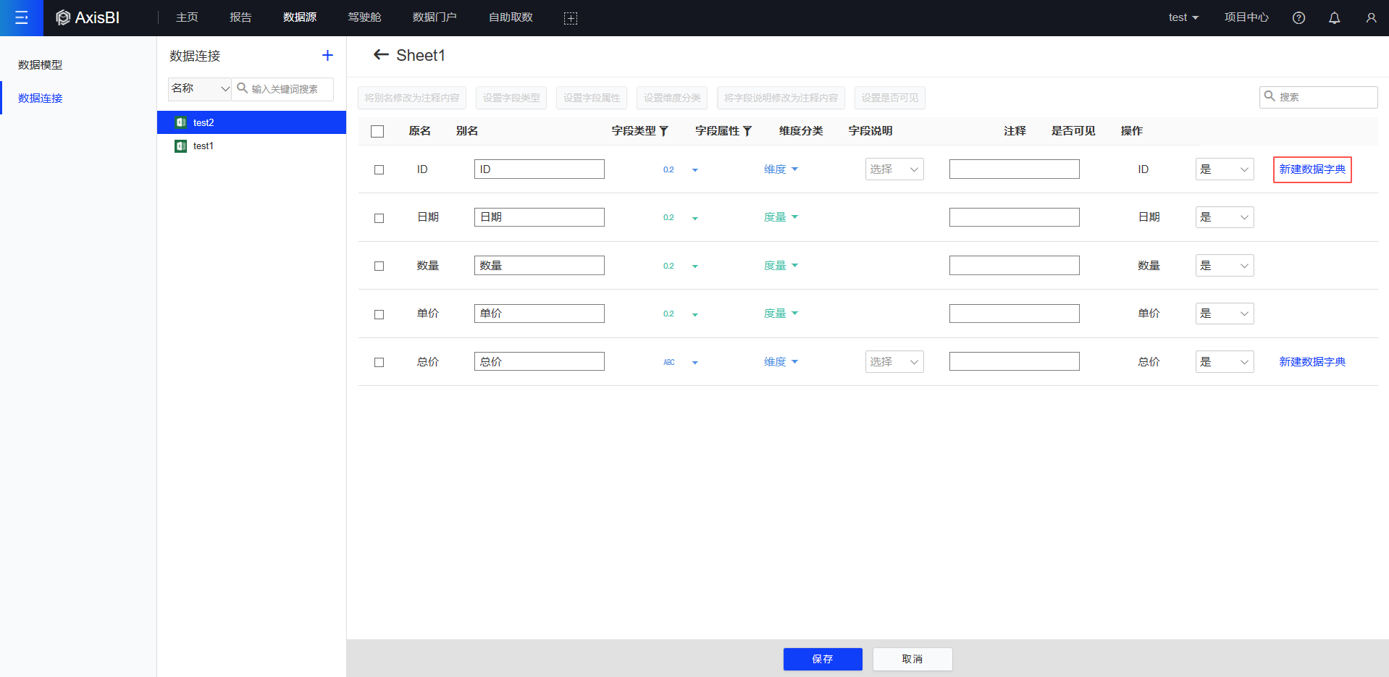The width and height of the screenshot is (1389, 677).
Task: Click the dashed square plus icon in navbar
Action: [x=571, y=18]
